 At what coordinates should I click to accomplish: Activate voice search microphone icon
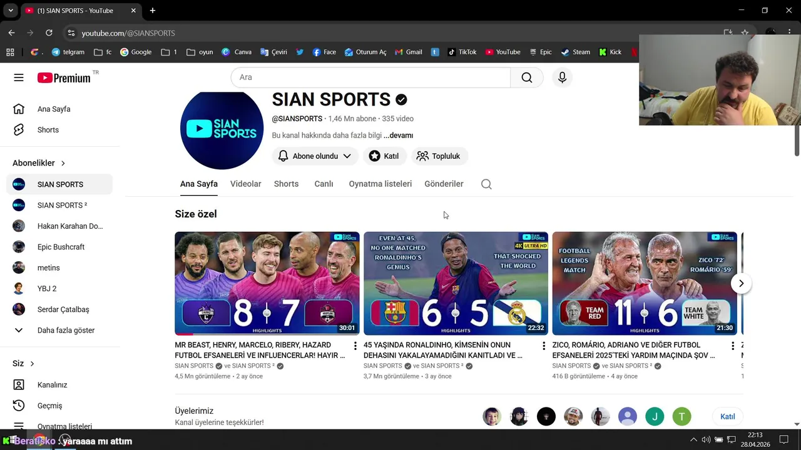tap(562, 77)
